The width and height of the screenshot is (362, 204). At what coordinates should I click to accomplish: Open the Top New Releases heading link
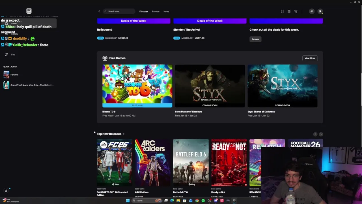pyautogui.click(x=109, y=134)
